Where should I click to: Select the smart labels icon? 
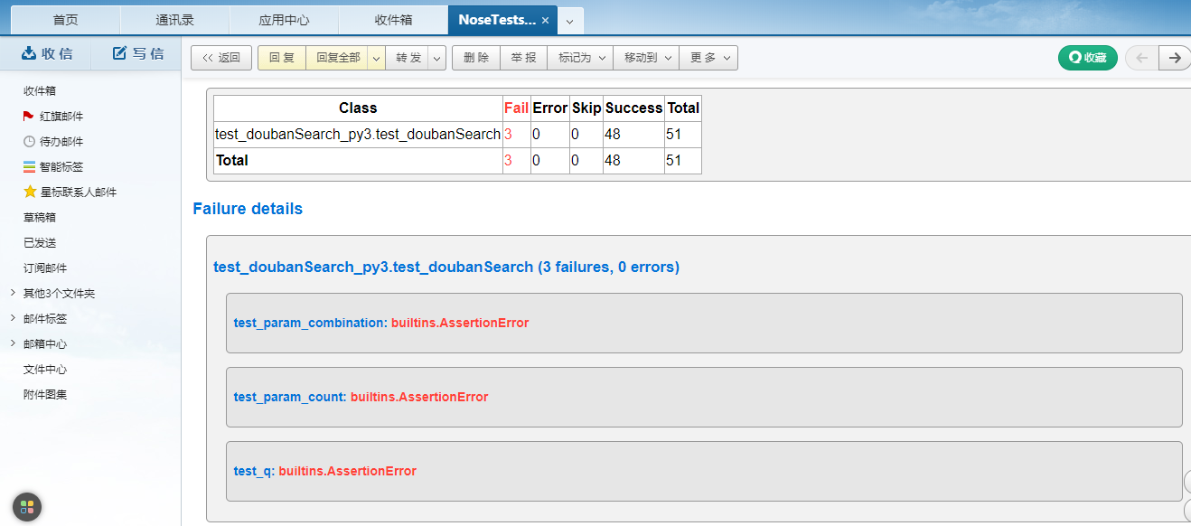click(29, 167)
